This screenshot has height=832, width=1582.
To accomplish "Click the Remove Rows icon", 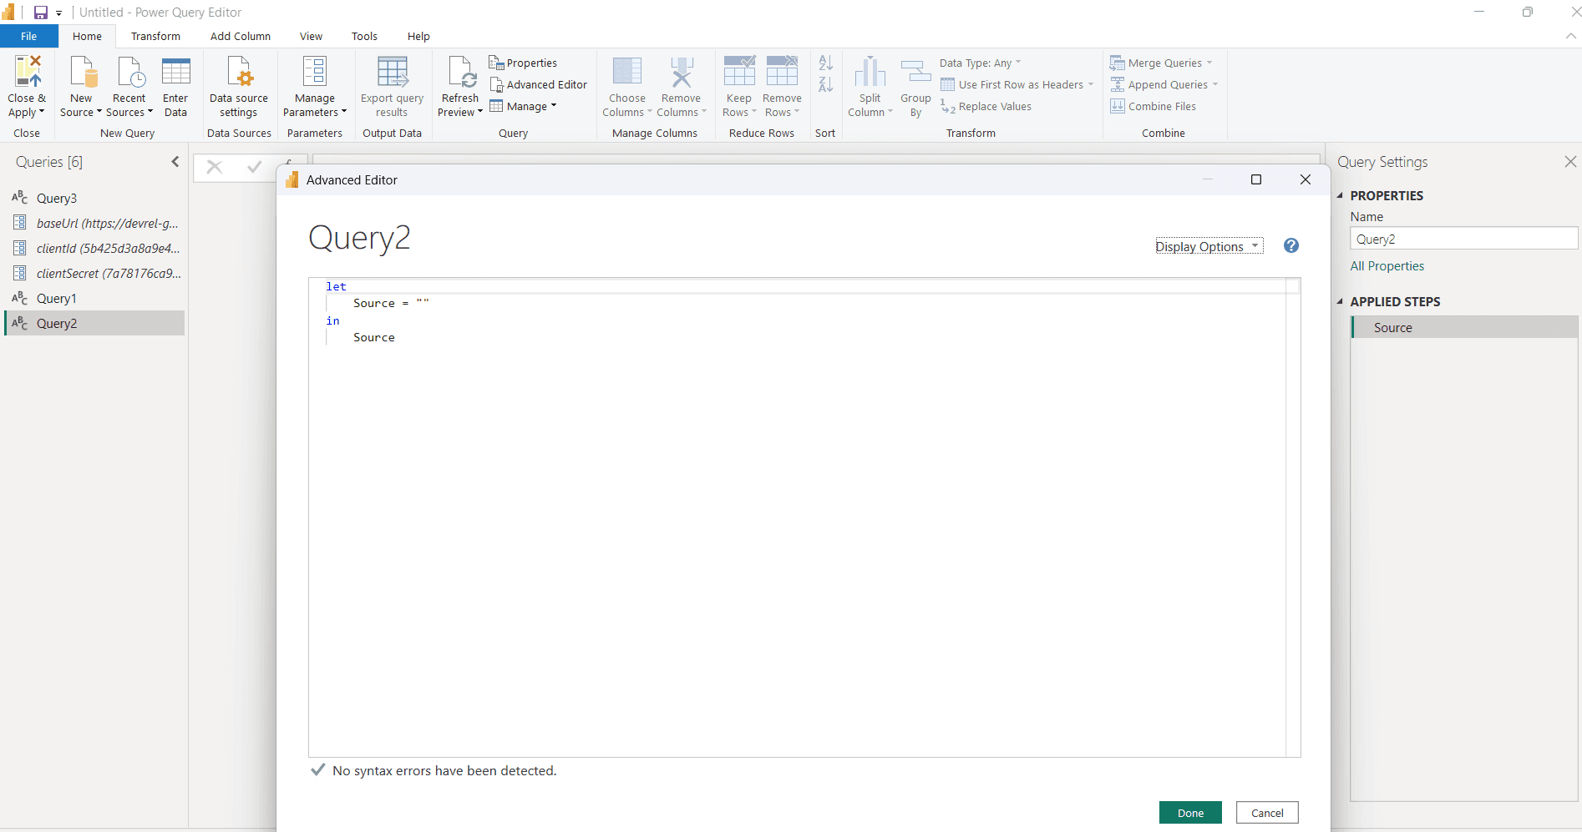I will click(783, 71).
